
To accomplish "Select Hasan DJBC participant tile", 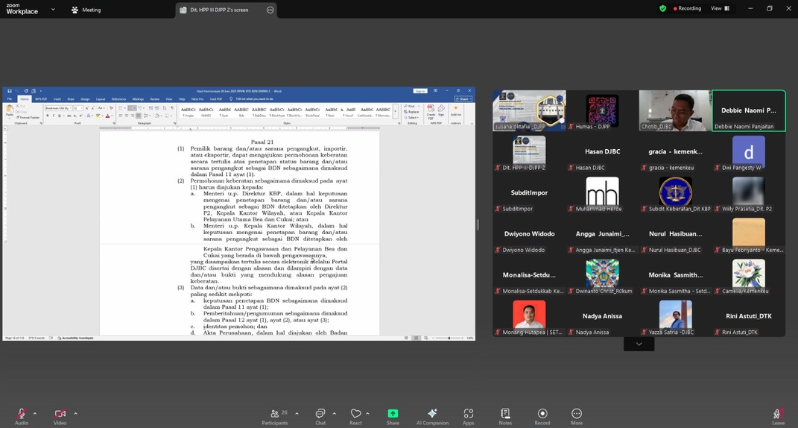I will click(602, 152).
